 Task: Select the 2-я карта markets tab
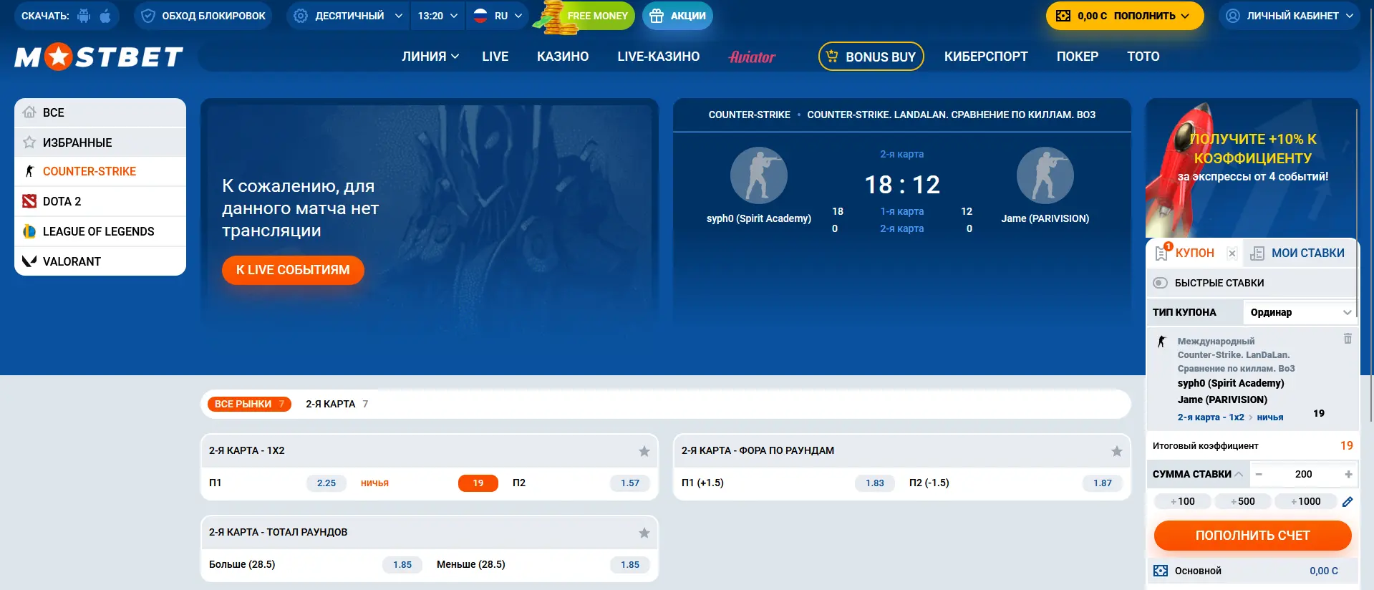tap(337, 404)
